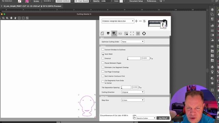219x123 pixels.
Task: Enable the Overcut checkbox
Action: tap(103, 58)
